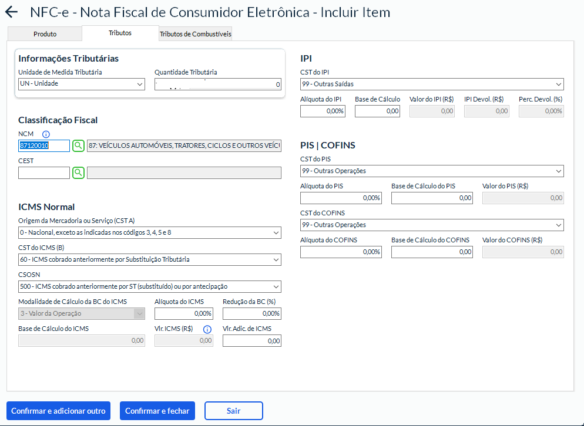Click the info icon beside Vlr. ICMS
The image size is (584, 426).
click(x=207, y=329)
